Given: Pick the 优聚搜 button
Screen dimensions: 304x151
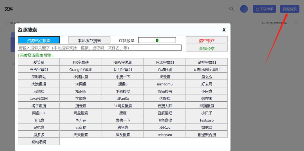Looking at the screenshot, I should (165, 98).
